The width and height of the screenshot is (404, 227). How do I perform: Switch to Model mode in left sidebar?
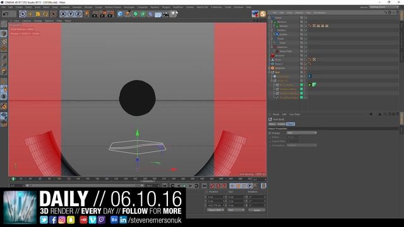(4, 33)
